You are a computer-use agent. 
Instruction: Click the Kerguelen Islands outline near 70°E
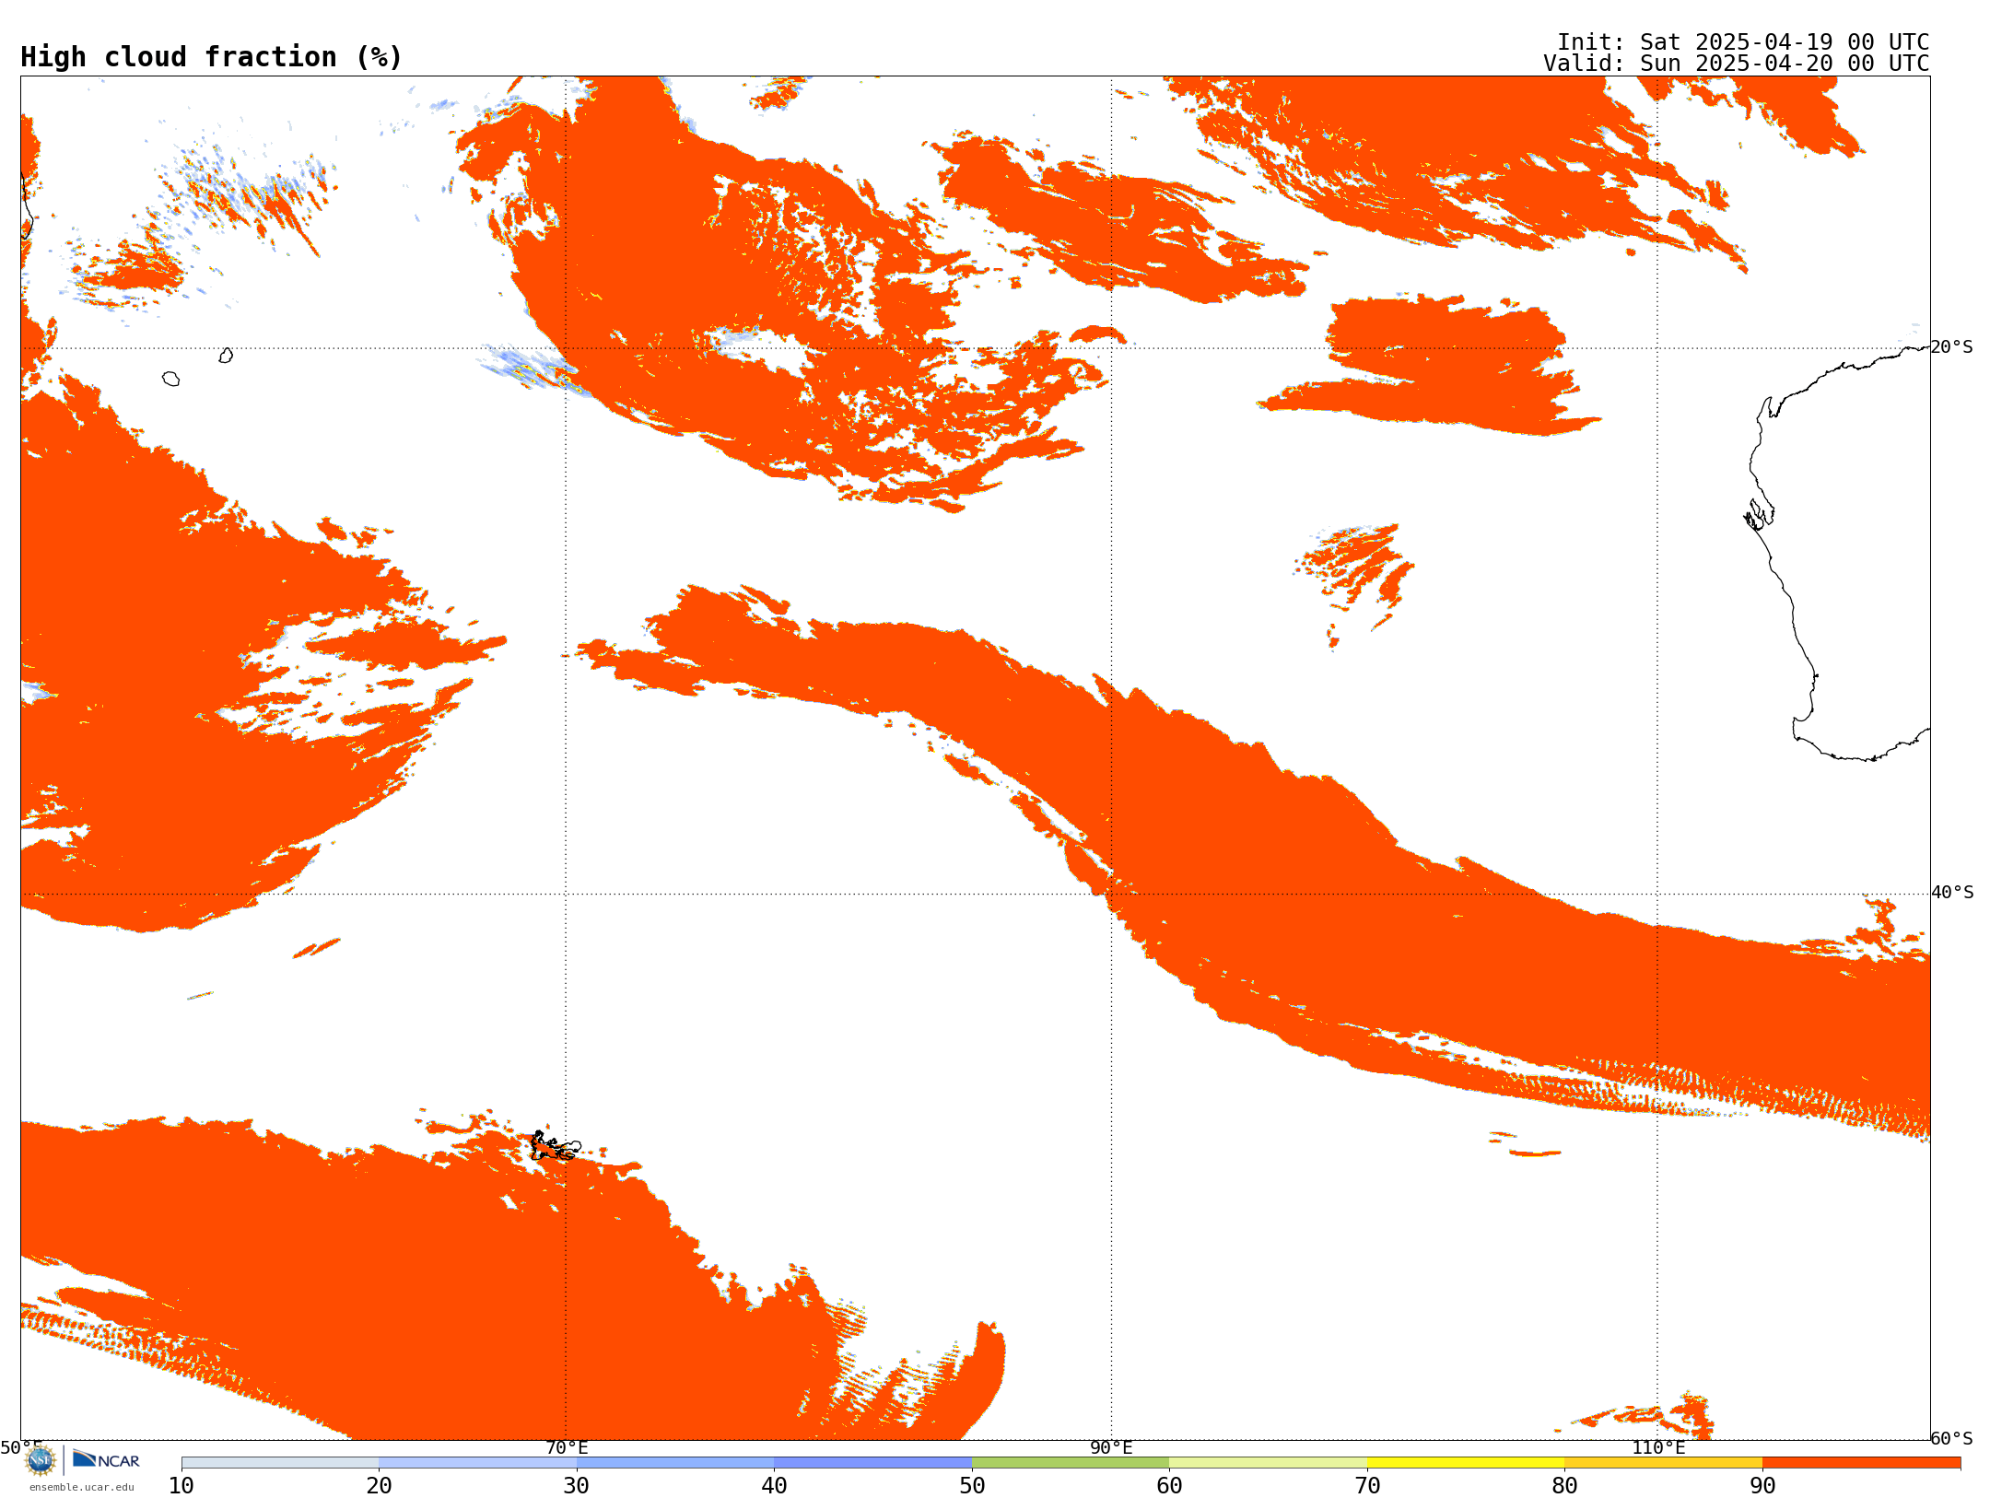pyautogui.click(x=556, y=1147)
